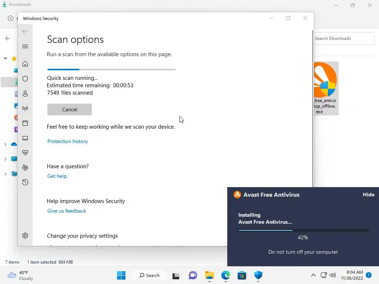The height and width of the screenshot is (284, 379).
Task: Click the Get help link
Action: tap(57, 176)
